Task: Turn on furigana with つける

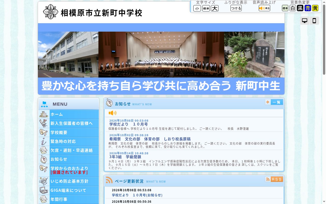Action: [236, 8]
